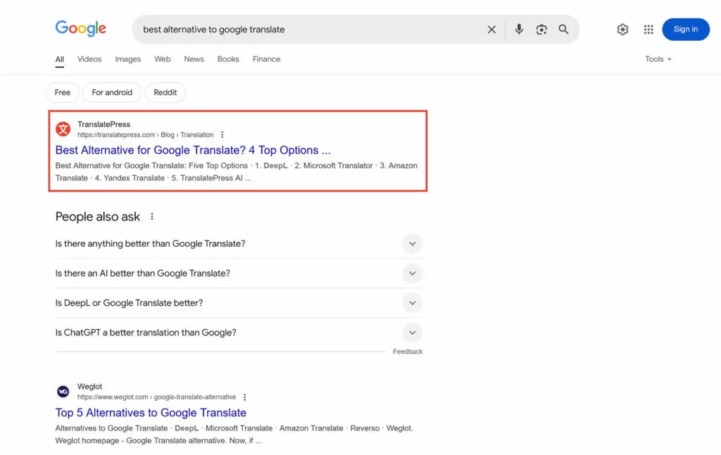Click the weglot.com breadcrumb URL

click(x=156, y=397)
